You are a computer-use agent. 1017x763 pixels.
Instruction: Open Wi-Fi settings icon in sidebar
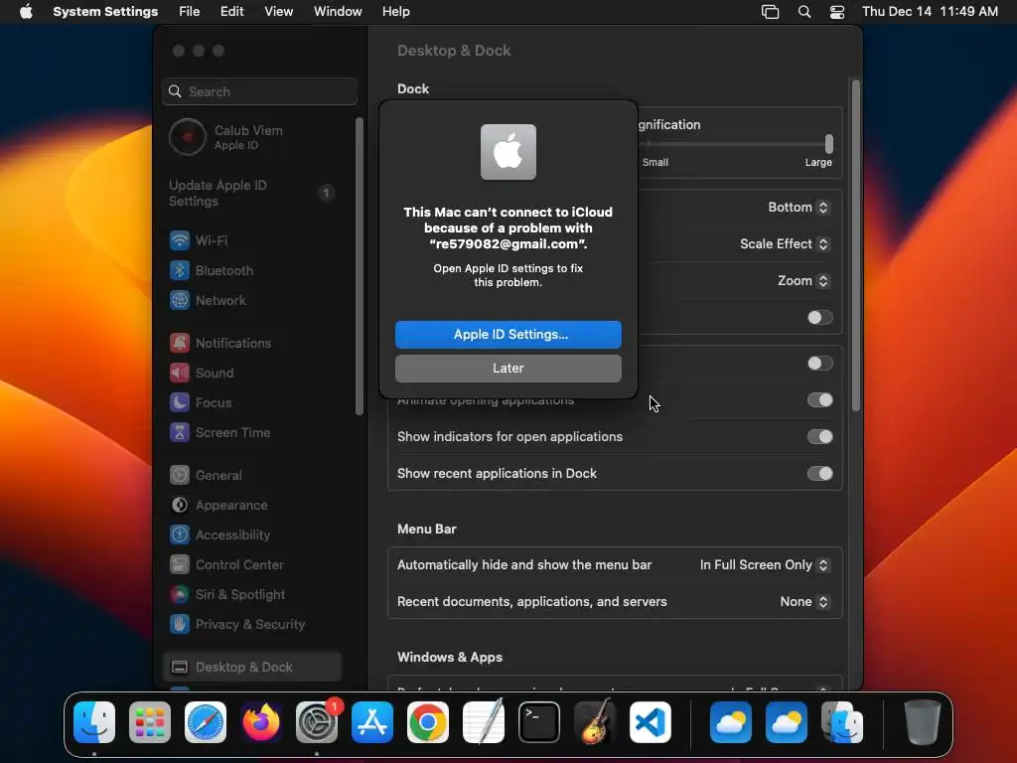180,240
